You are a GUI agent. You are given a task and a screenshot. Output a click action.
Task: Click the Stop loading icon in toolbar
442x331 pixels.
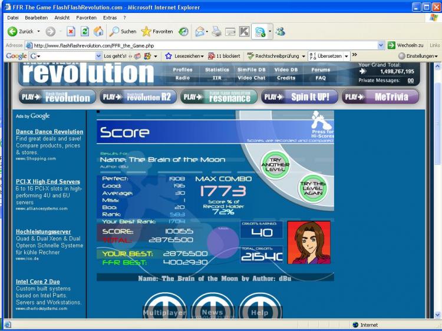point(71,31)
